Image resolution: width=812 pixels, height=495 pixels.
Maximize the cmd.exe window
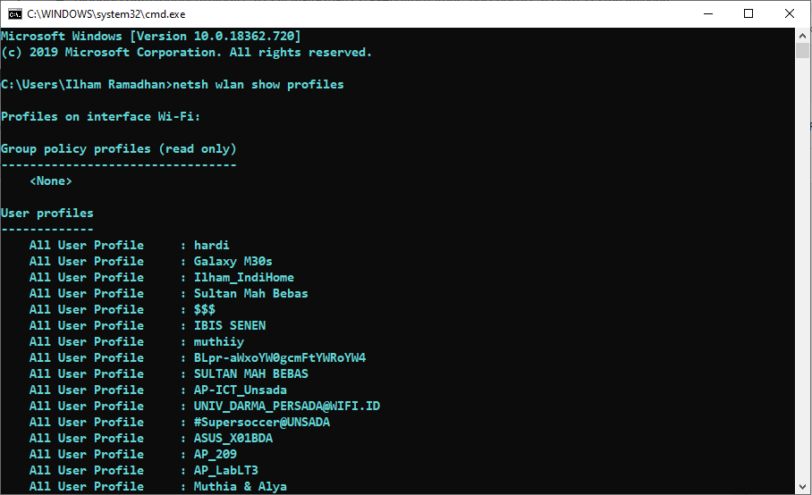click(749, 14)
